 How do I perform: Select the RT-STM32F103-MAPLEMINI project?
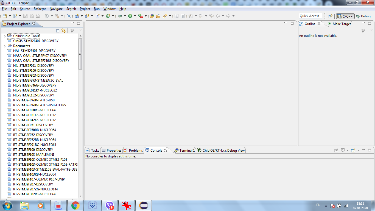point(33,154)
